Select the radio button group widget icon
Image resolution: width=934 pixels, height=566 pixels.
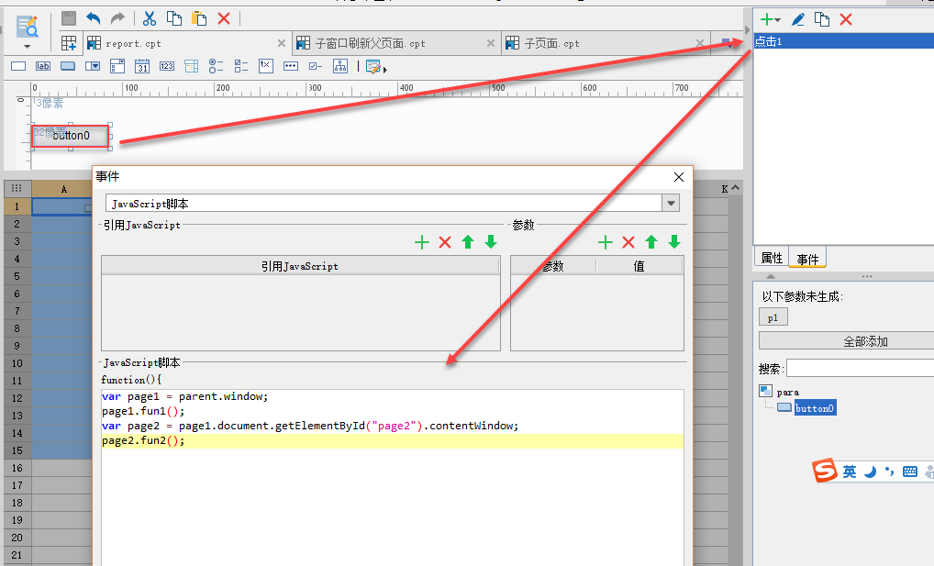217,66
